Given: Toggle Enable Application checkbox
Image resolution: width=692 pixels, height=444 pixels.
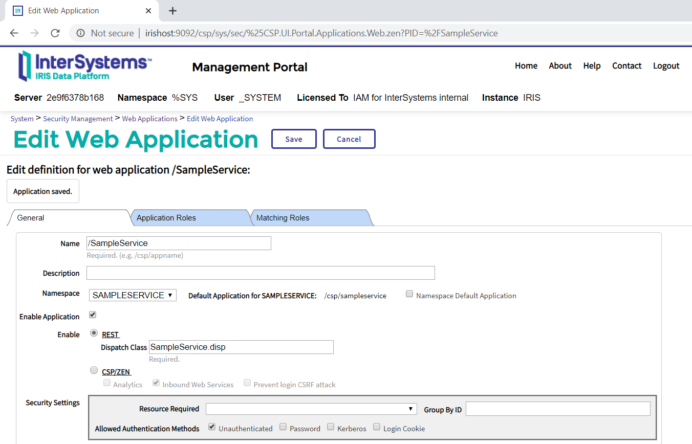Looking at the screenshot, I should [93, 315].
